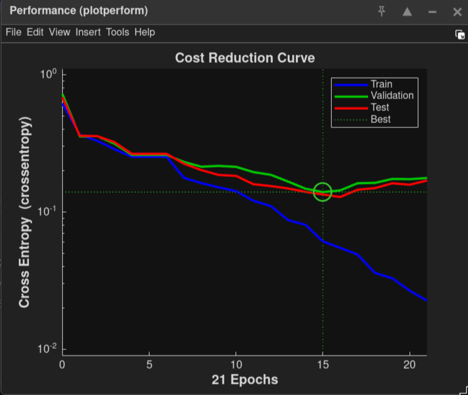
Task: Select the Validation legend entry
Action: (392, 96)
